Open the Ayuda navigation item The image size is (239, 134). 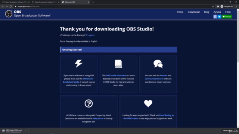click(x=217, y=12)
